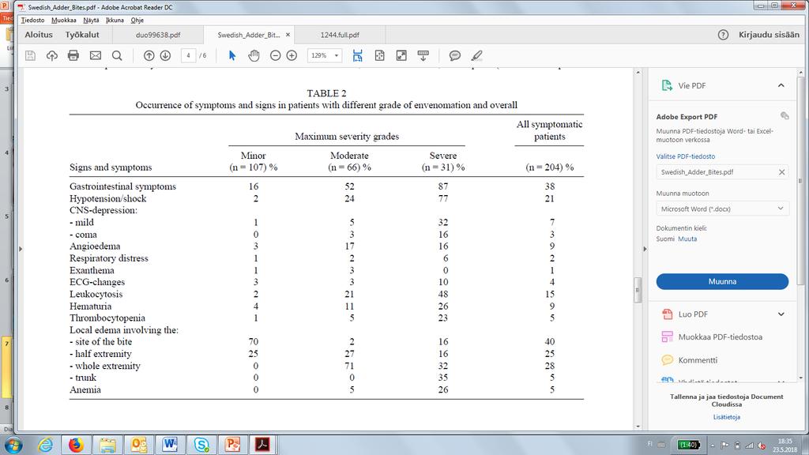Click the Save file icon
The image size is (809, 455).
31,56
